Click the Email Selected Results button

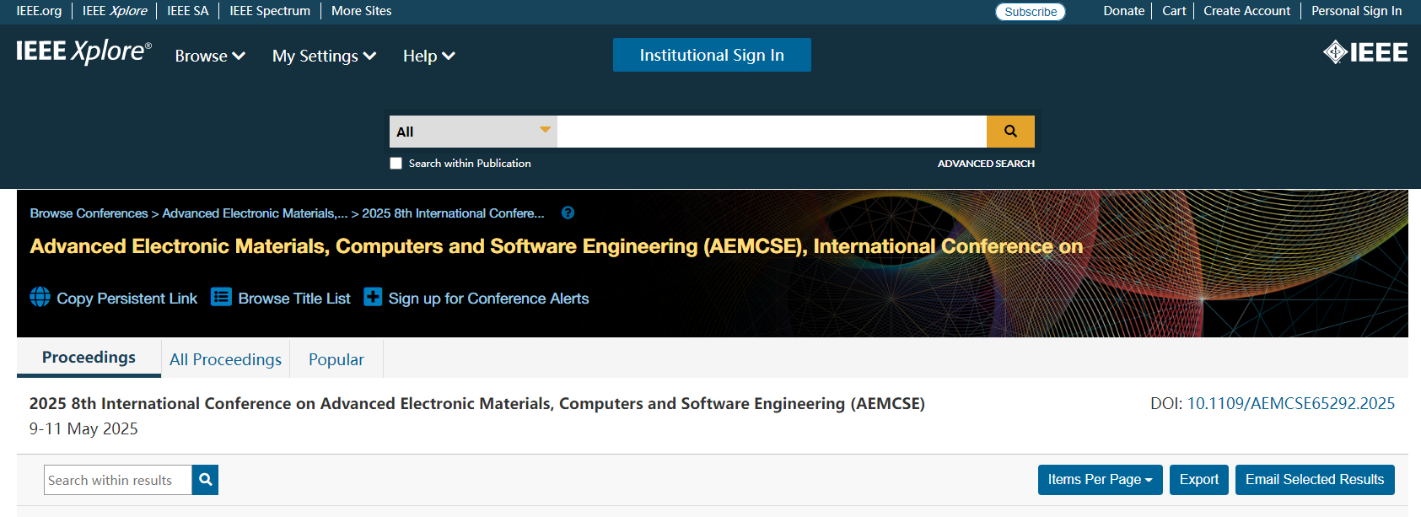[x=1315, y=480]
